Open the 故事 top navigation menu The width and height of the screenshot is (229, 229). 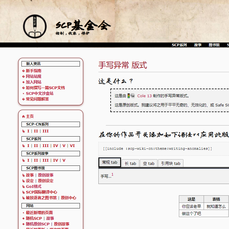(198, 45)
